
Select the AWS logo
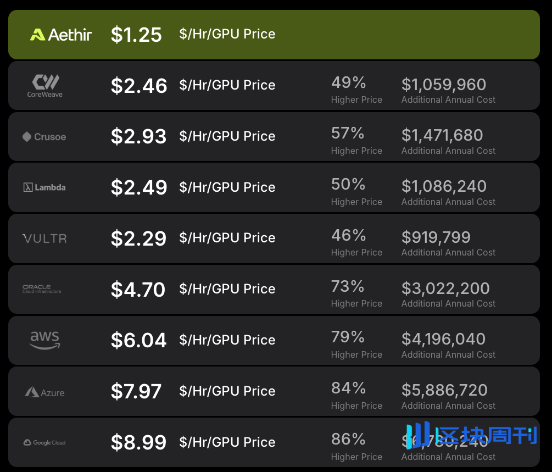(45, 340)
